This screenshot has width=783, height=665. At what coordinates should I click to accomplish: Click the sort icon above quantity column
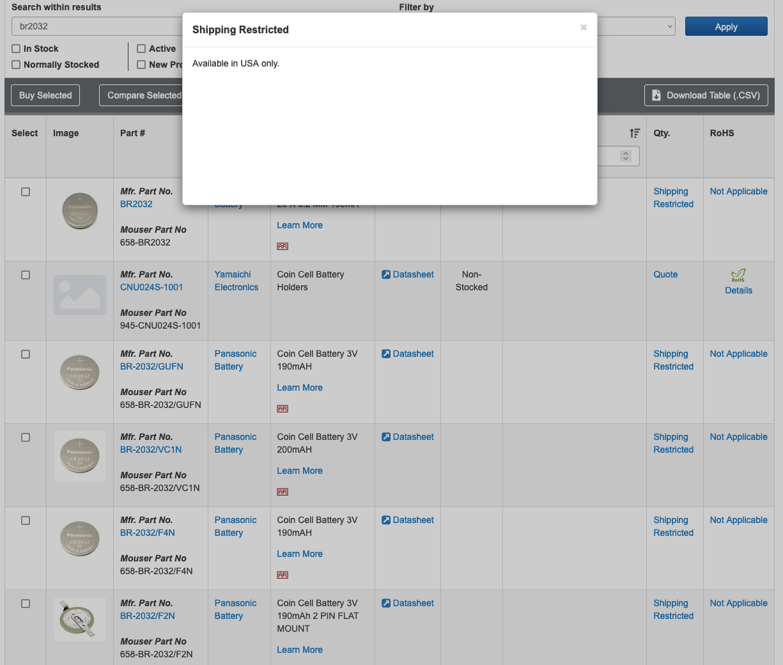[x=634, y=133]
